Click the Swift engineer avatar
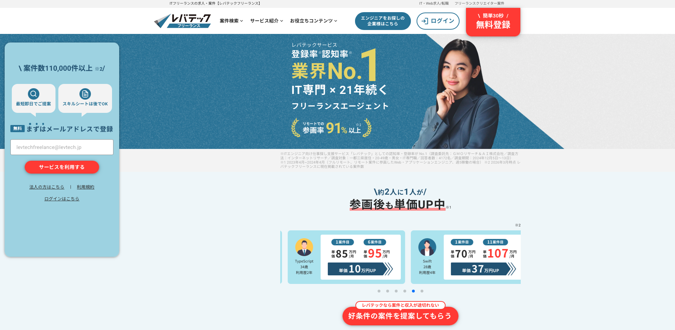 (x=427, y=247)
